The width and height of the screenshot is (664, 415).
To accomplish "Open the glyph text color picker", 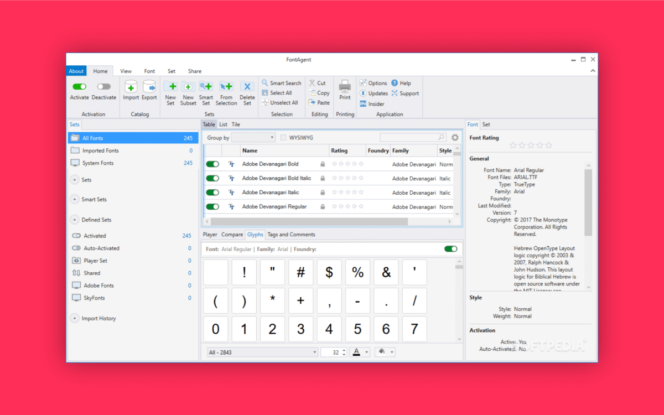I will coord(360,352).
